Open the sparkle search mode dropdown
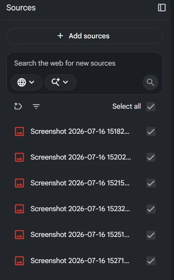This screenshot has width=174, height=280. tap(60, 82)
